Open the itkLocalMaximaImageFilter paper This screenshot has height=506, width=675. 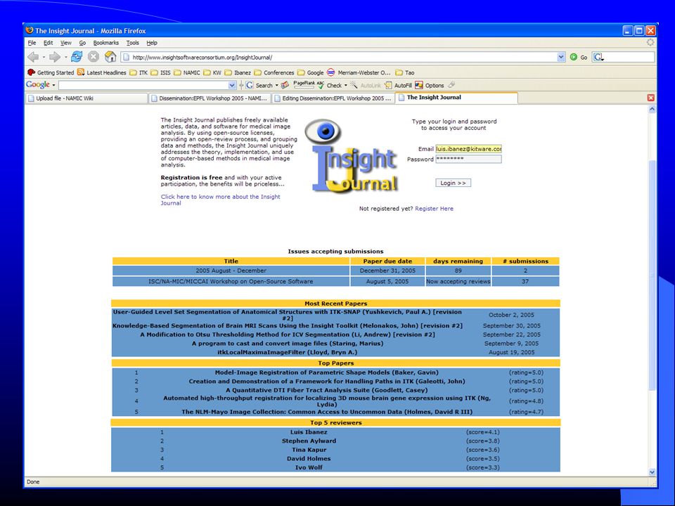point(287,352)
